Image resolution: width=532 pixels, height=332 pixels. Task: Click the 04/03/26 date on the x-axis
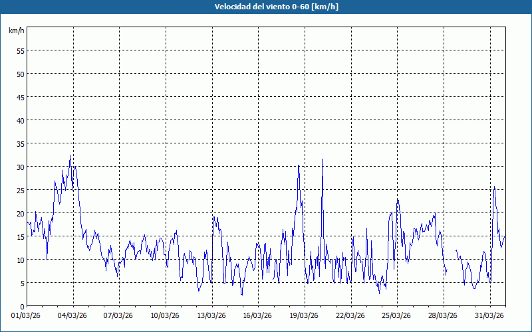(73, 315)
